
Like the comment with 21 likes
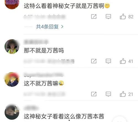(123, 94)
